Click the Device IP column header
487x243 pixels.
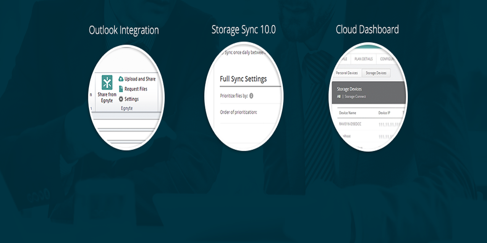[x=384, y=113]
